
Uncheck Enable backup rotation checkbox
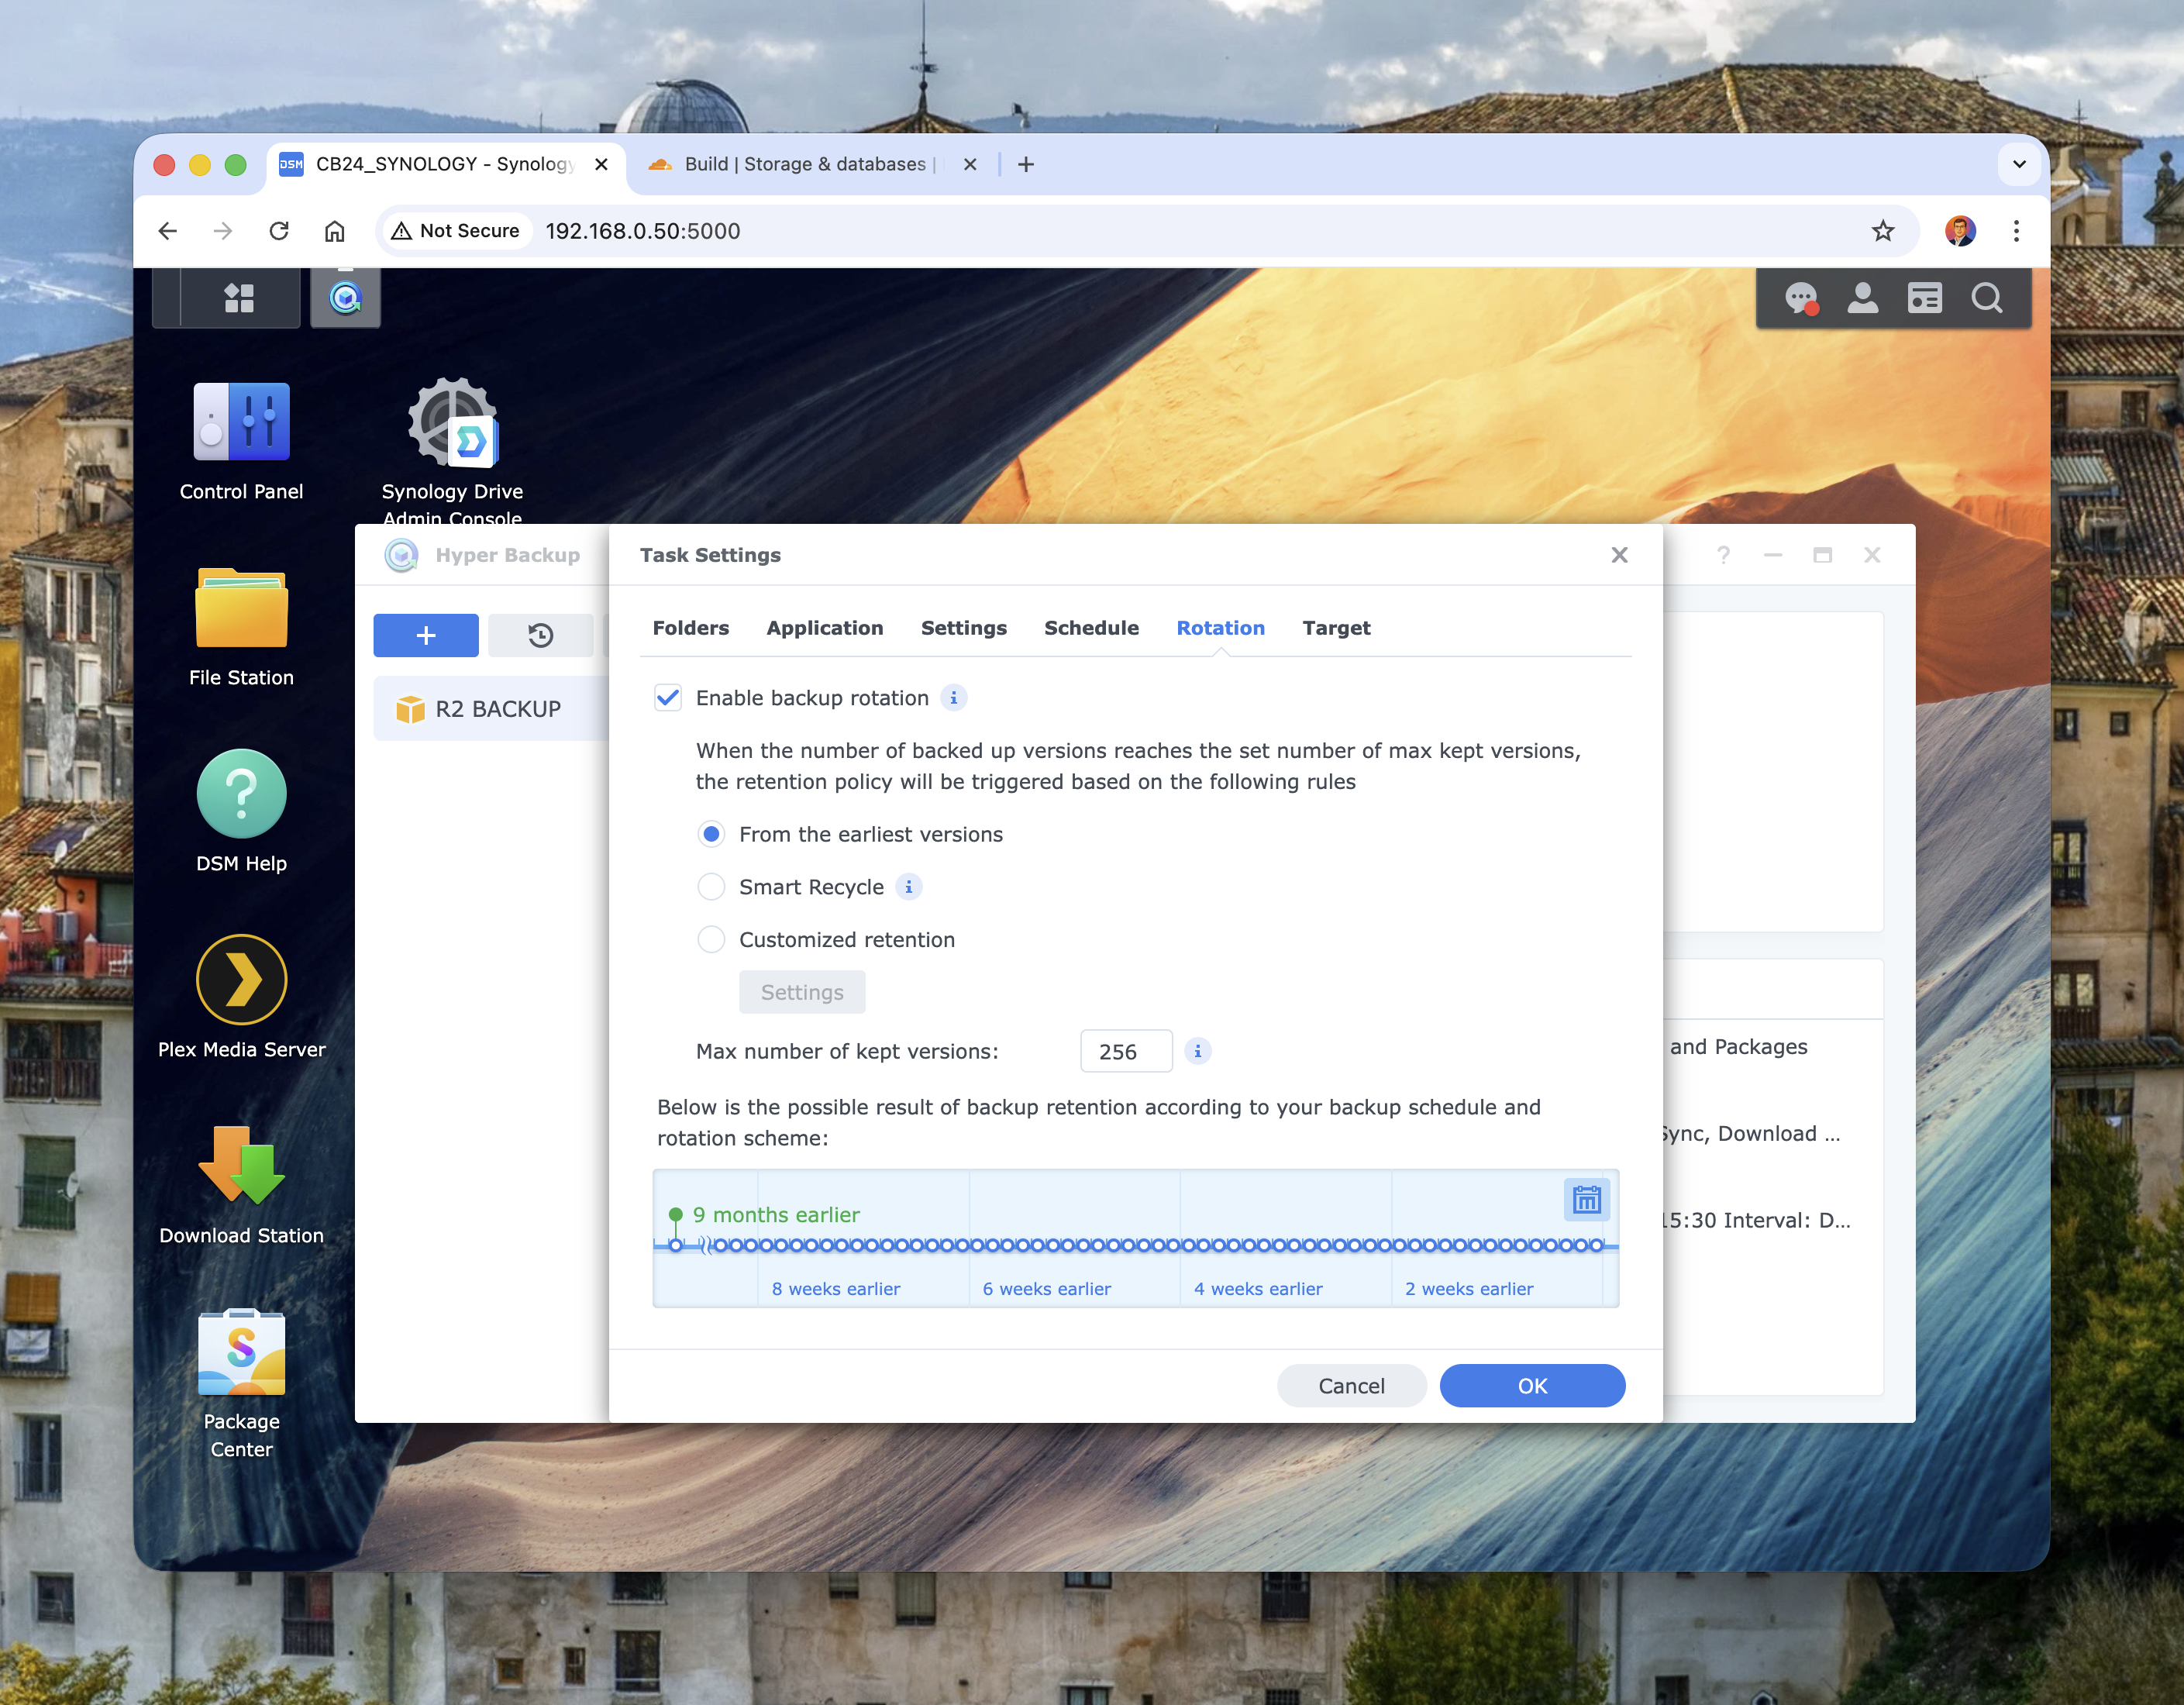pos(668,698)
